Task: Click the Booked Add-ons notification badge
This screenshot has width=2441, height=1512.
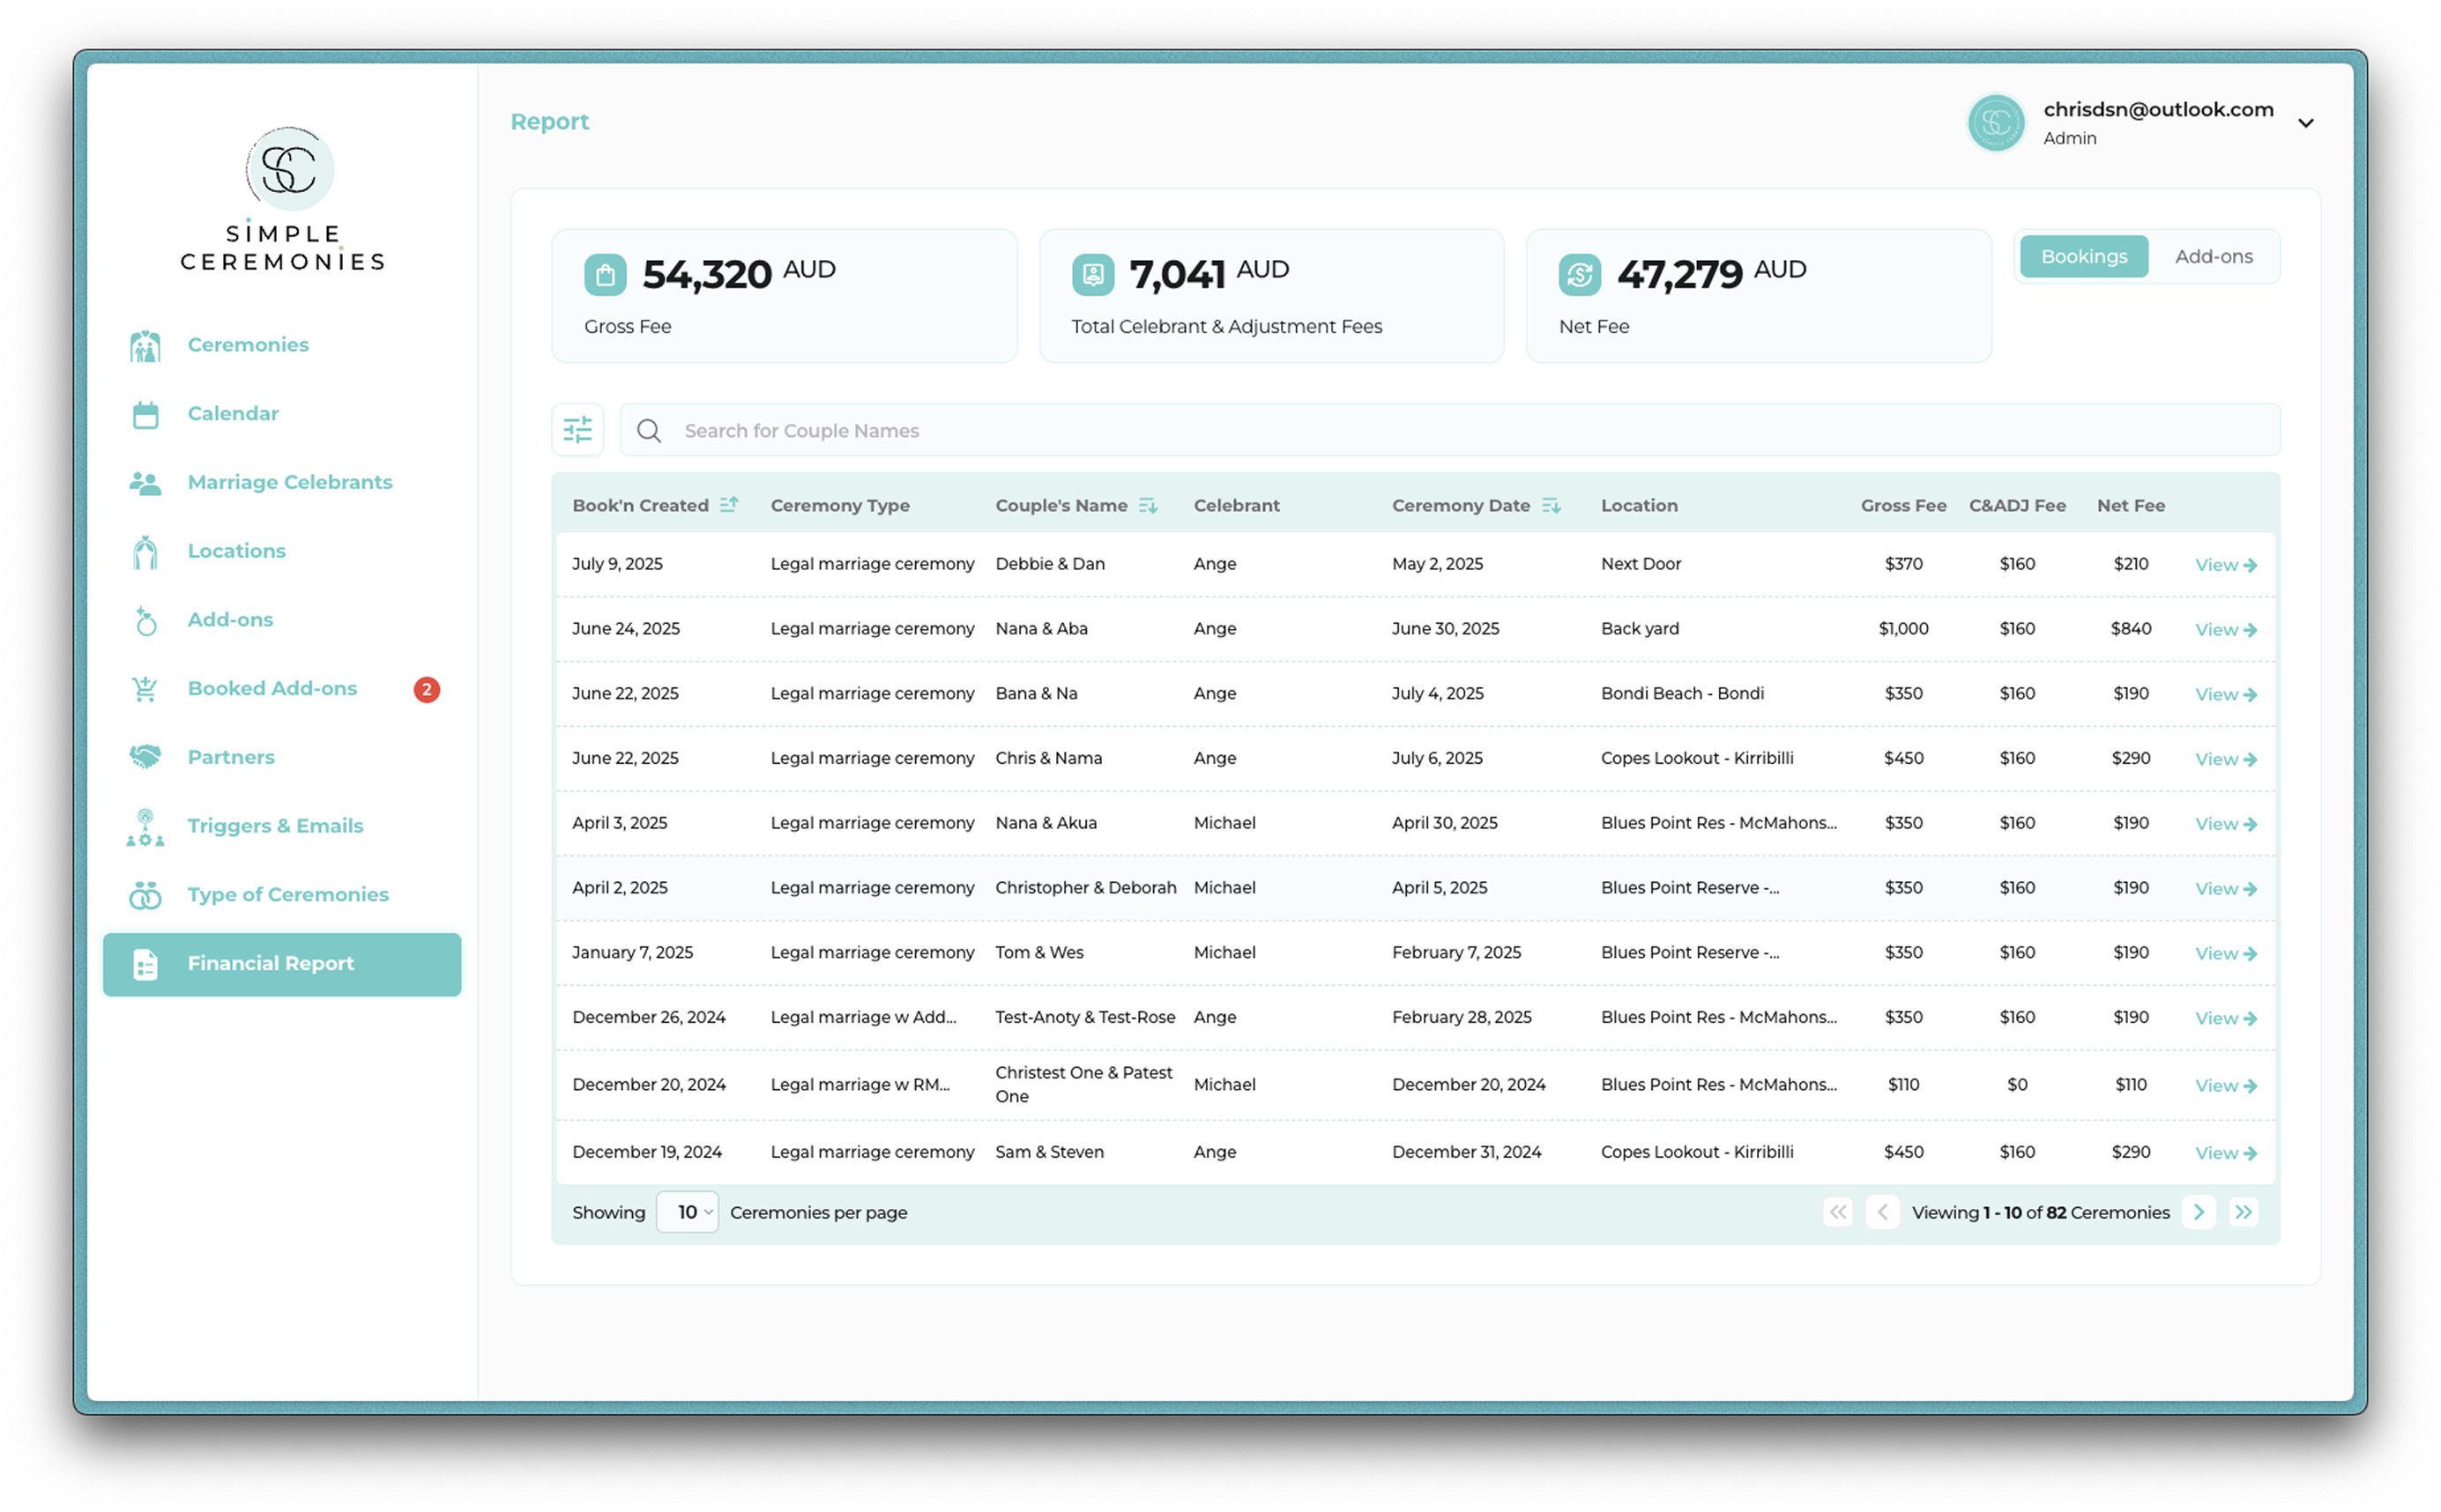Action: (428, 690)
